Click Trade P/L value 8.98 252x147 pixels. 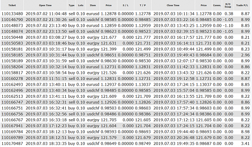point(245,132)
